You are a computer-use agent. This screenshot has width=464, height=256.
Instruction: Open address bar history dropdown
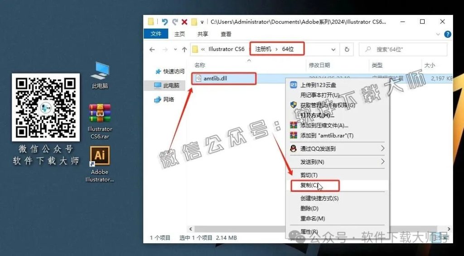pos(333,49)
